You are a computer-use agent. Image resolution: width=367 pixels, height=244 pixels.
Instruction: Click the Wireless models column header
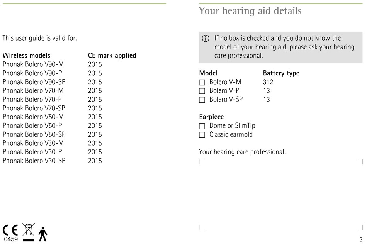(26, 56)
